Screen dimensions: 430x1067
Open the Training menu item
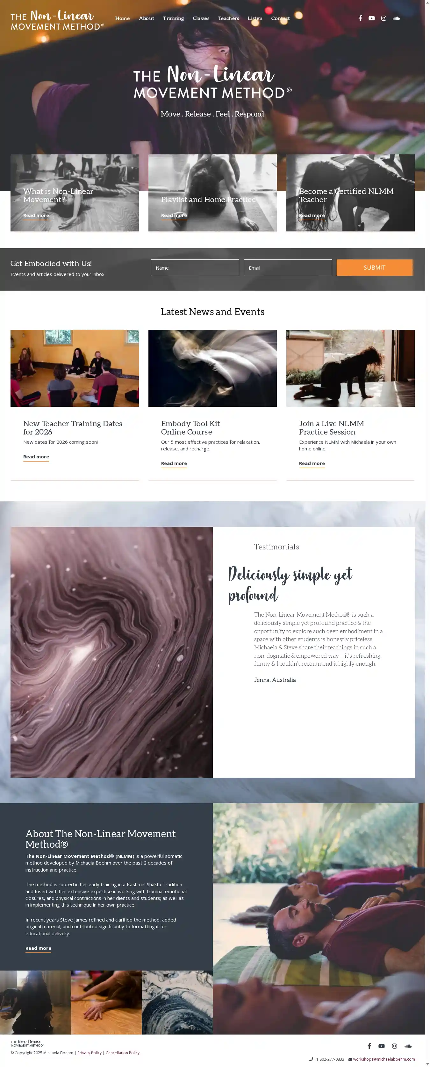point(173,18)
